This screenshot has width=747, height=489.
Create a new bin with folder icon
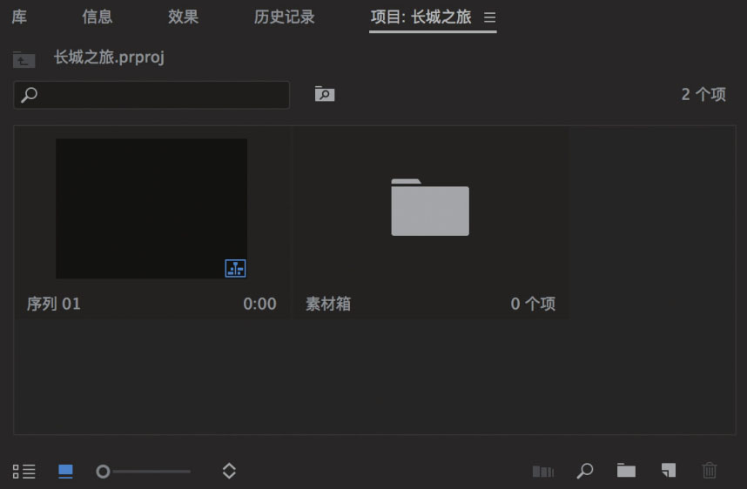pyautogui.click(x=626, y=471)
